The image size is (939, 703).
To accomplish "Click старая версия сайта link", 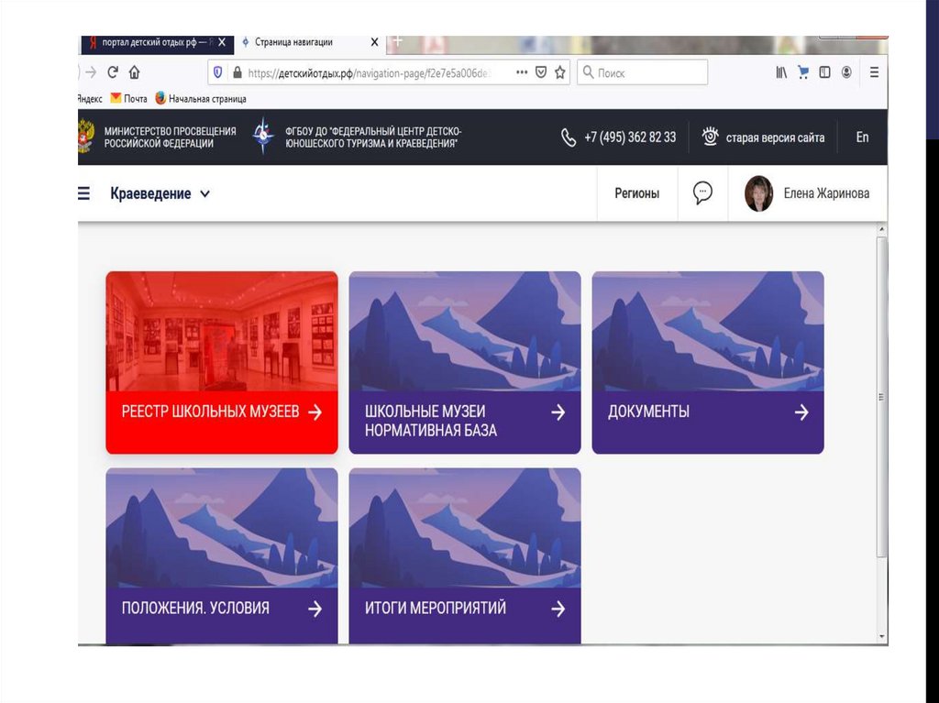I will pos(775,137).
